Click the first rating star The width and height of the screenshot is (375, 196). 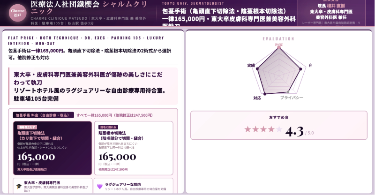[248, 129]
